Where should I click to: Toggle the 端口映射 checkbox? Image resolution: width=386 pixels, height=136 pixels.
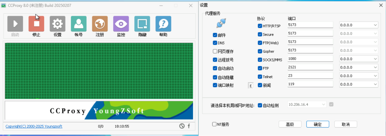[215, 85]
